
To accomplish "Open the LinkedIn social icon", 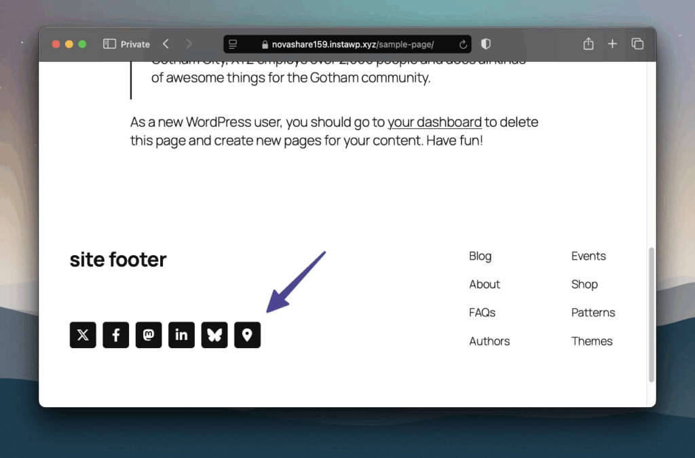I will [x=182, y=335].
